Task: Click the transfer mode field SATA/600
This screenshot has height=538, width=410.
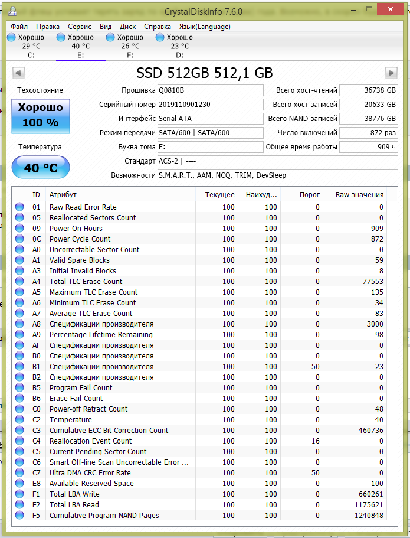Action: point(211,133)
